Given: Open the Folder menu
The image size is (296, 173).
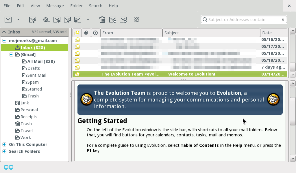Looking at the screenshot, I should (76, 6).
